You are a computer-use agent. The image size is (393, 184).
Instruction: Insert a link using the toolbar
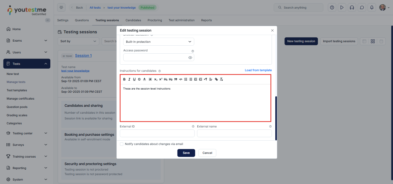[x=216, y=79]
